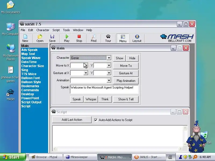
Task: Click the Show character button
Action: click(119, 58)
